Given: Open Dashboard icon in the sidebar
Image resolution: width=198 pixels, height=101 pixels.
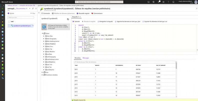Looking at the screenshot, I should click(x=2, y=15).
